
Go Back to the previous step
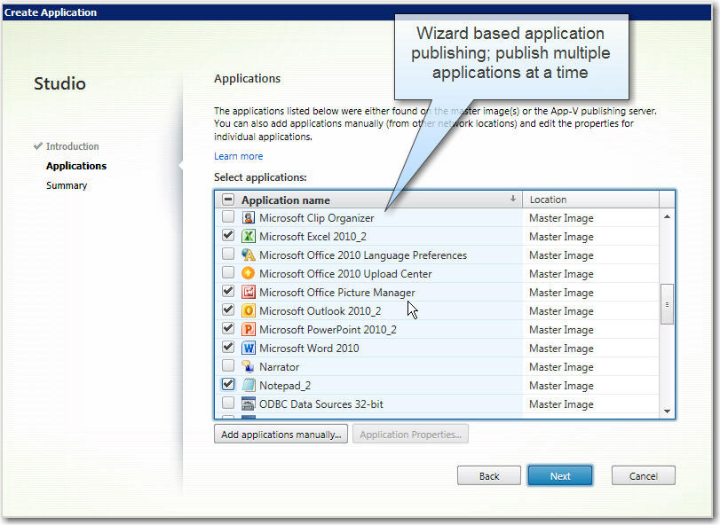point(489,476)
